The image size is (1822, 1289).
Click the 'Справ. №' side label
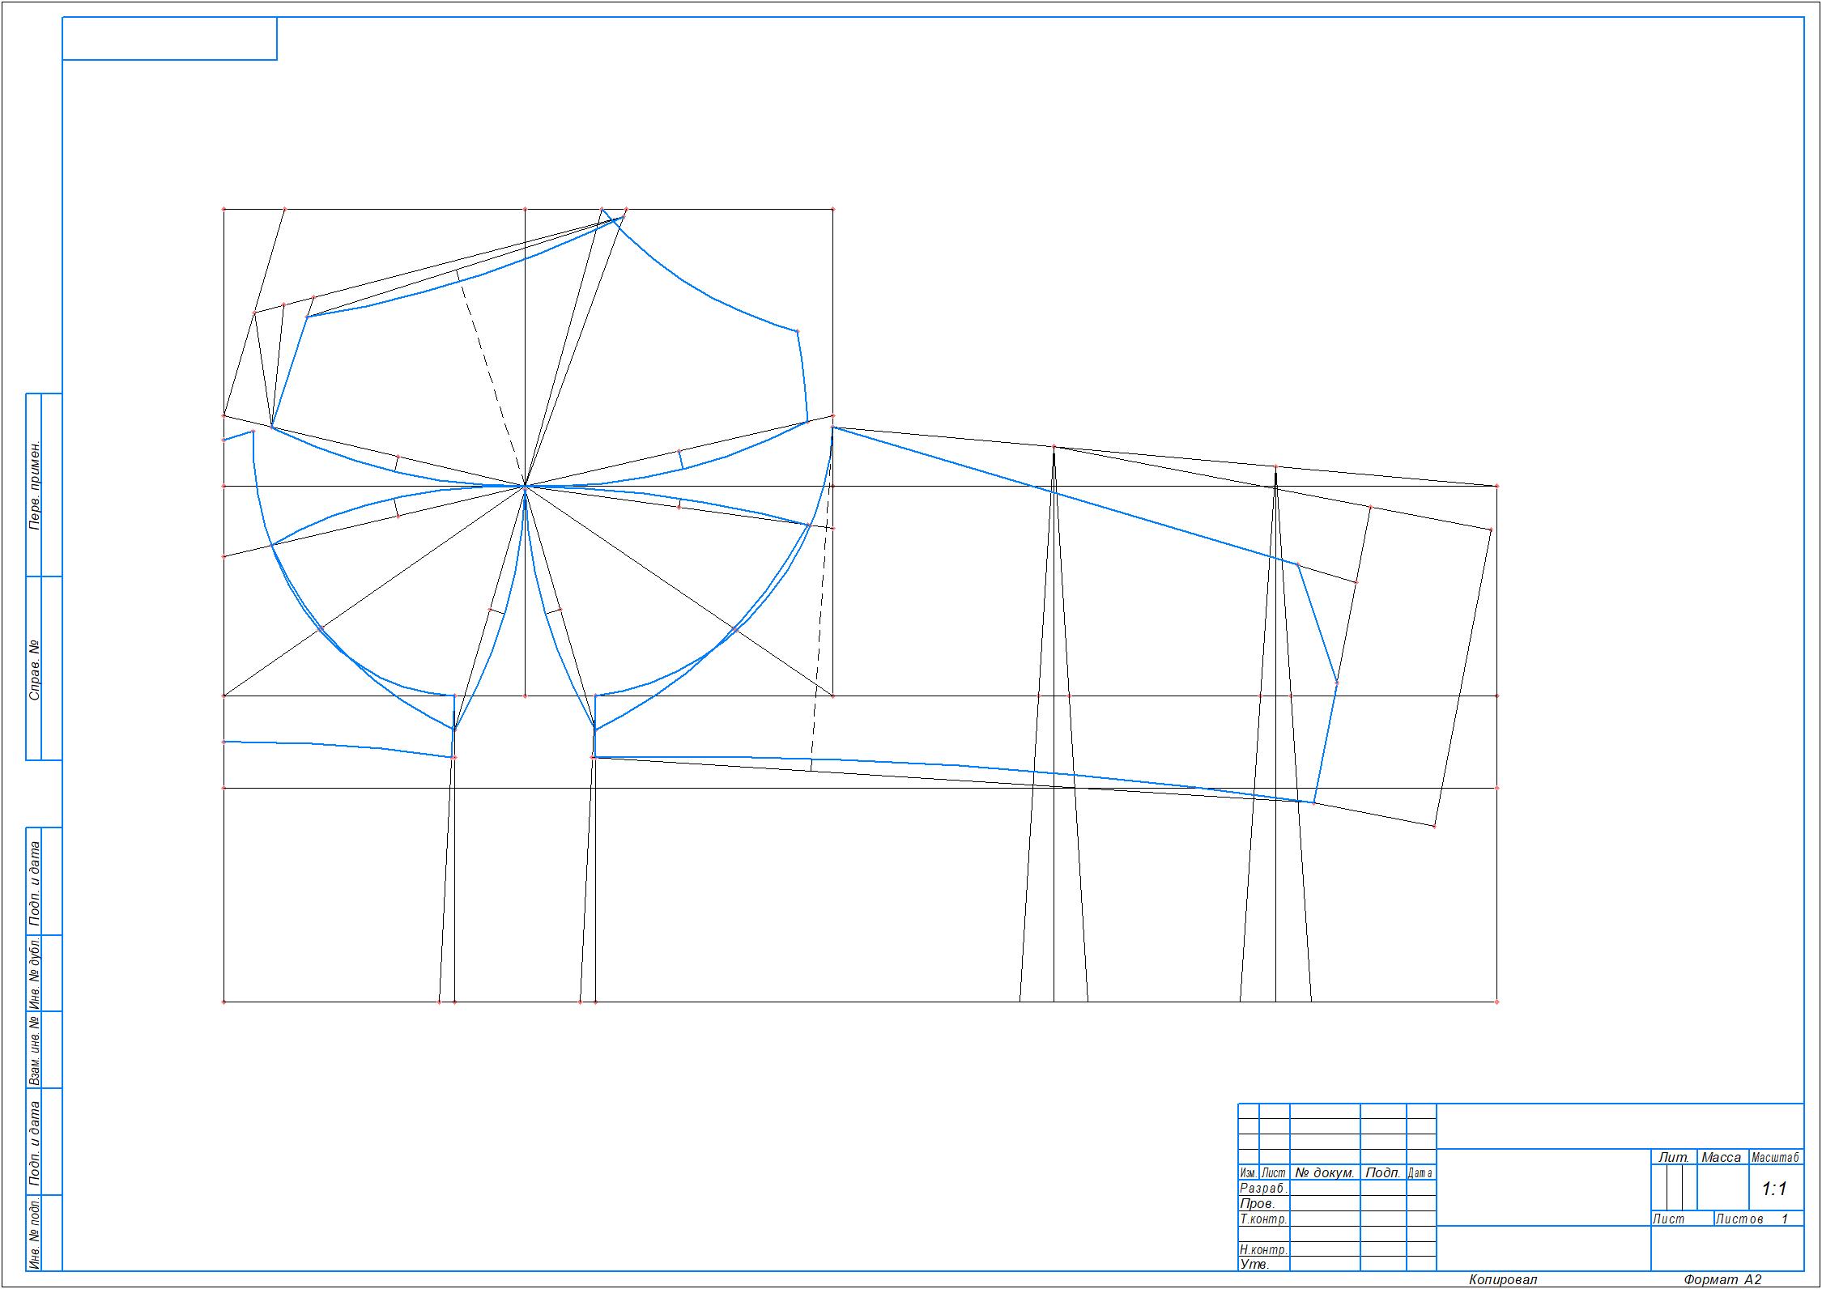(x=35, y=671)
